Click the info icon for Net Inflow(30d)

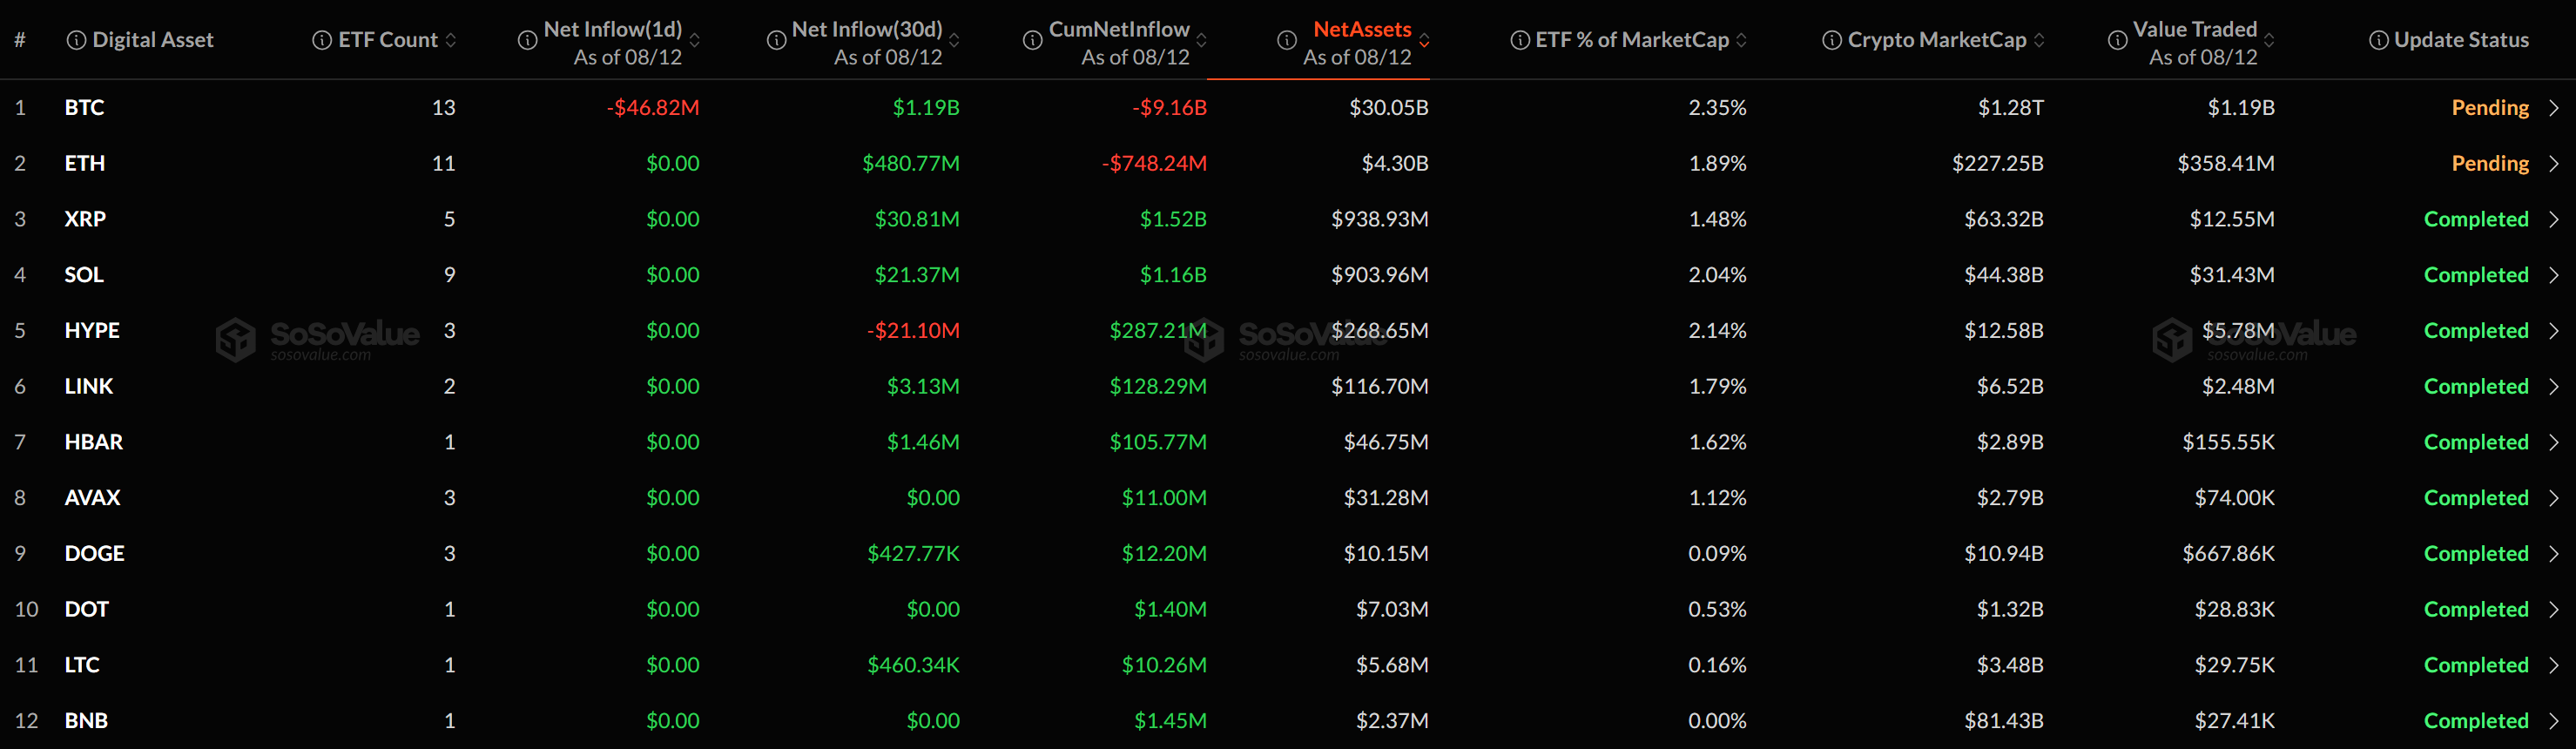tap(776, 40)
